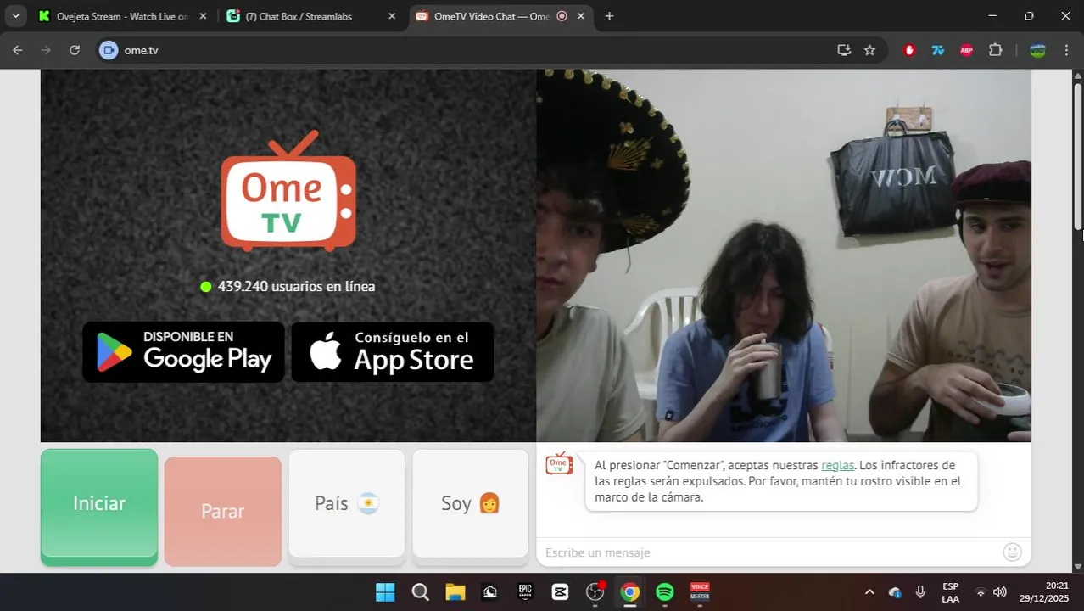
Task: Open the red circle browser extension
Action: (x=910, y=50)
